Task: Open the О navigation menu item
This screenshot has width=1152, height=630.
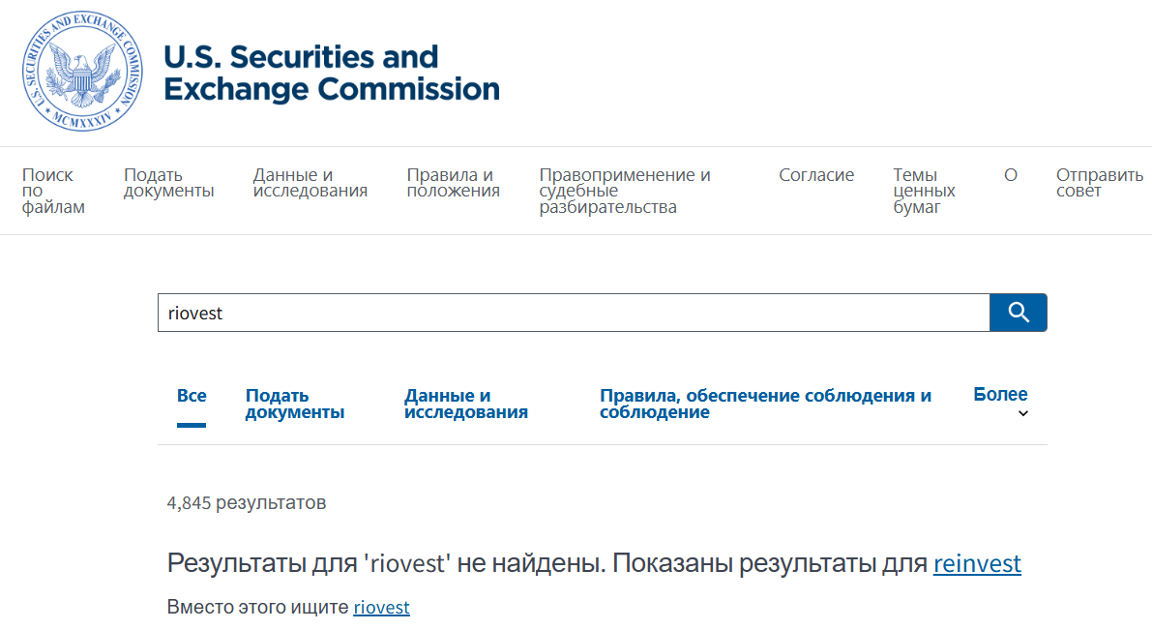Action: [x=1011, y=175]
